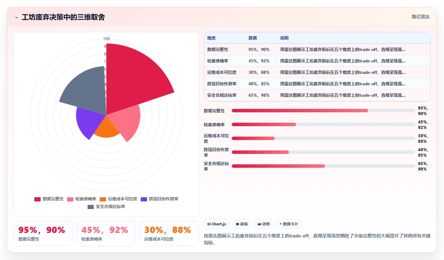This screenshot has width=444, height=260.
Task: Click the 65%, 98% table cell
Action: tap(261, 95)
